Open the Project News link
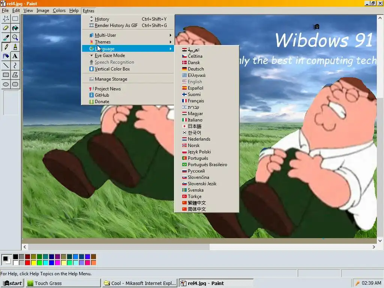 click(128, 89)
